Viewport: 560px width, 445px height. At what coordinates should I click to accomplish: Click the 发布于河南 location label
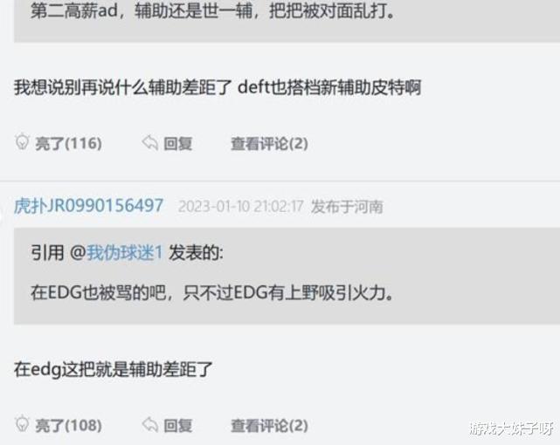click(x=347, y=207)
